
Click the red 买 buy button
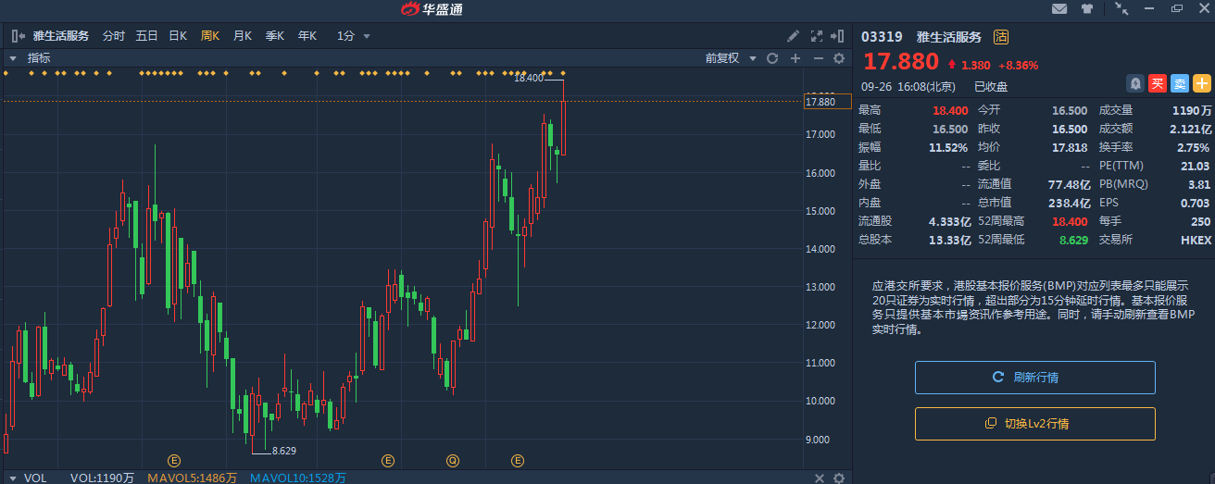(x=1157, y=83)
